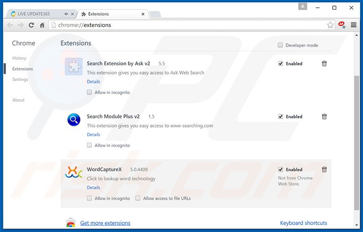Screen dimensions: 363x232
Task: Click version number 5.0.4409
Action: click(139, 169)
